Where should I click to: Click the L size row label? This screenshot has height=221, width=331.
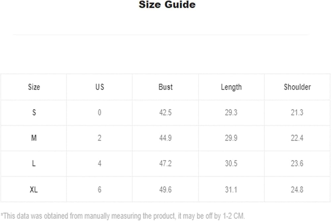(34, 163)
